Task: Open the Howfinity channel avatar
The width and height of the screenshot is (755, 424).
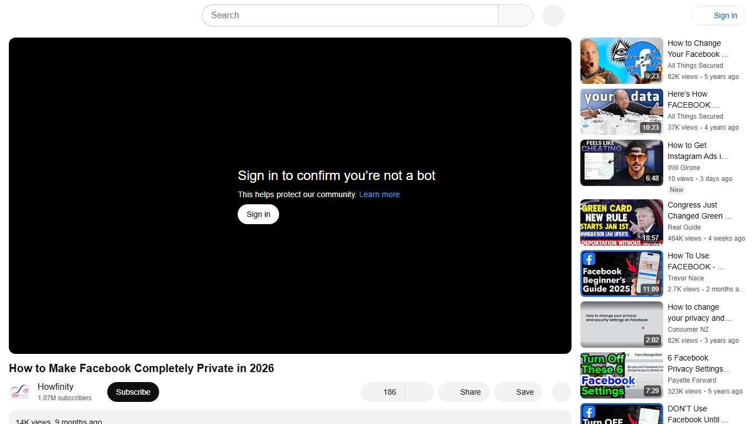Action: pyautogui.click(x=19, y=391)
